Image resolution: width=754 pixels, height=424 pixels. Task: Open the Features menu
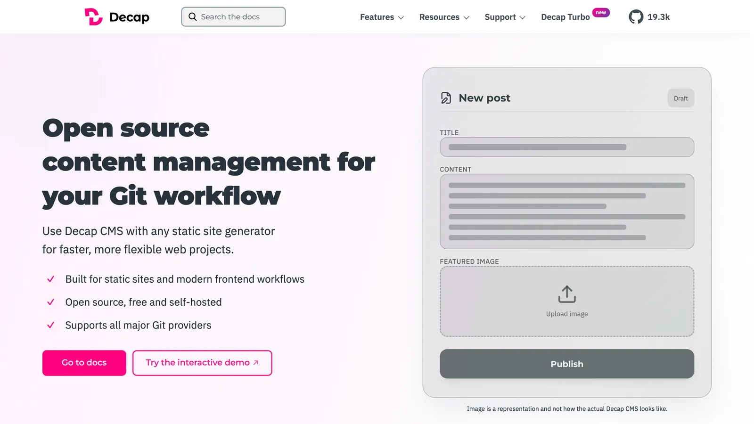point(382,17)
